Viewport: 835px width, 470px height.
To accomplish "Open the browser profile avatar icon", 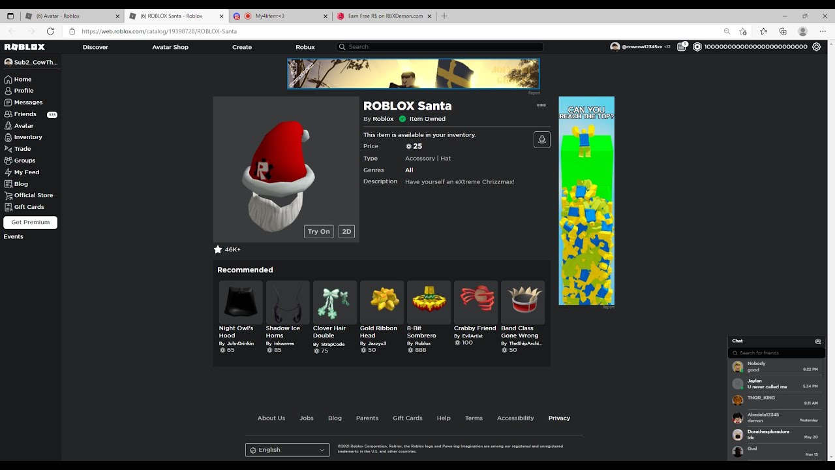I will pos(803,31).
